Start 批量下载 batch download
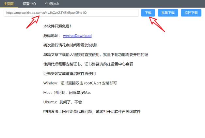This screenshot has height=138, width=205. click(168, 13)
